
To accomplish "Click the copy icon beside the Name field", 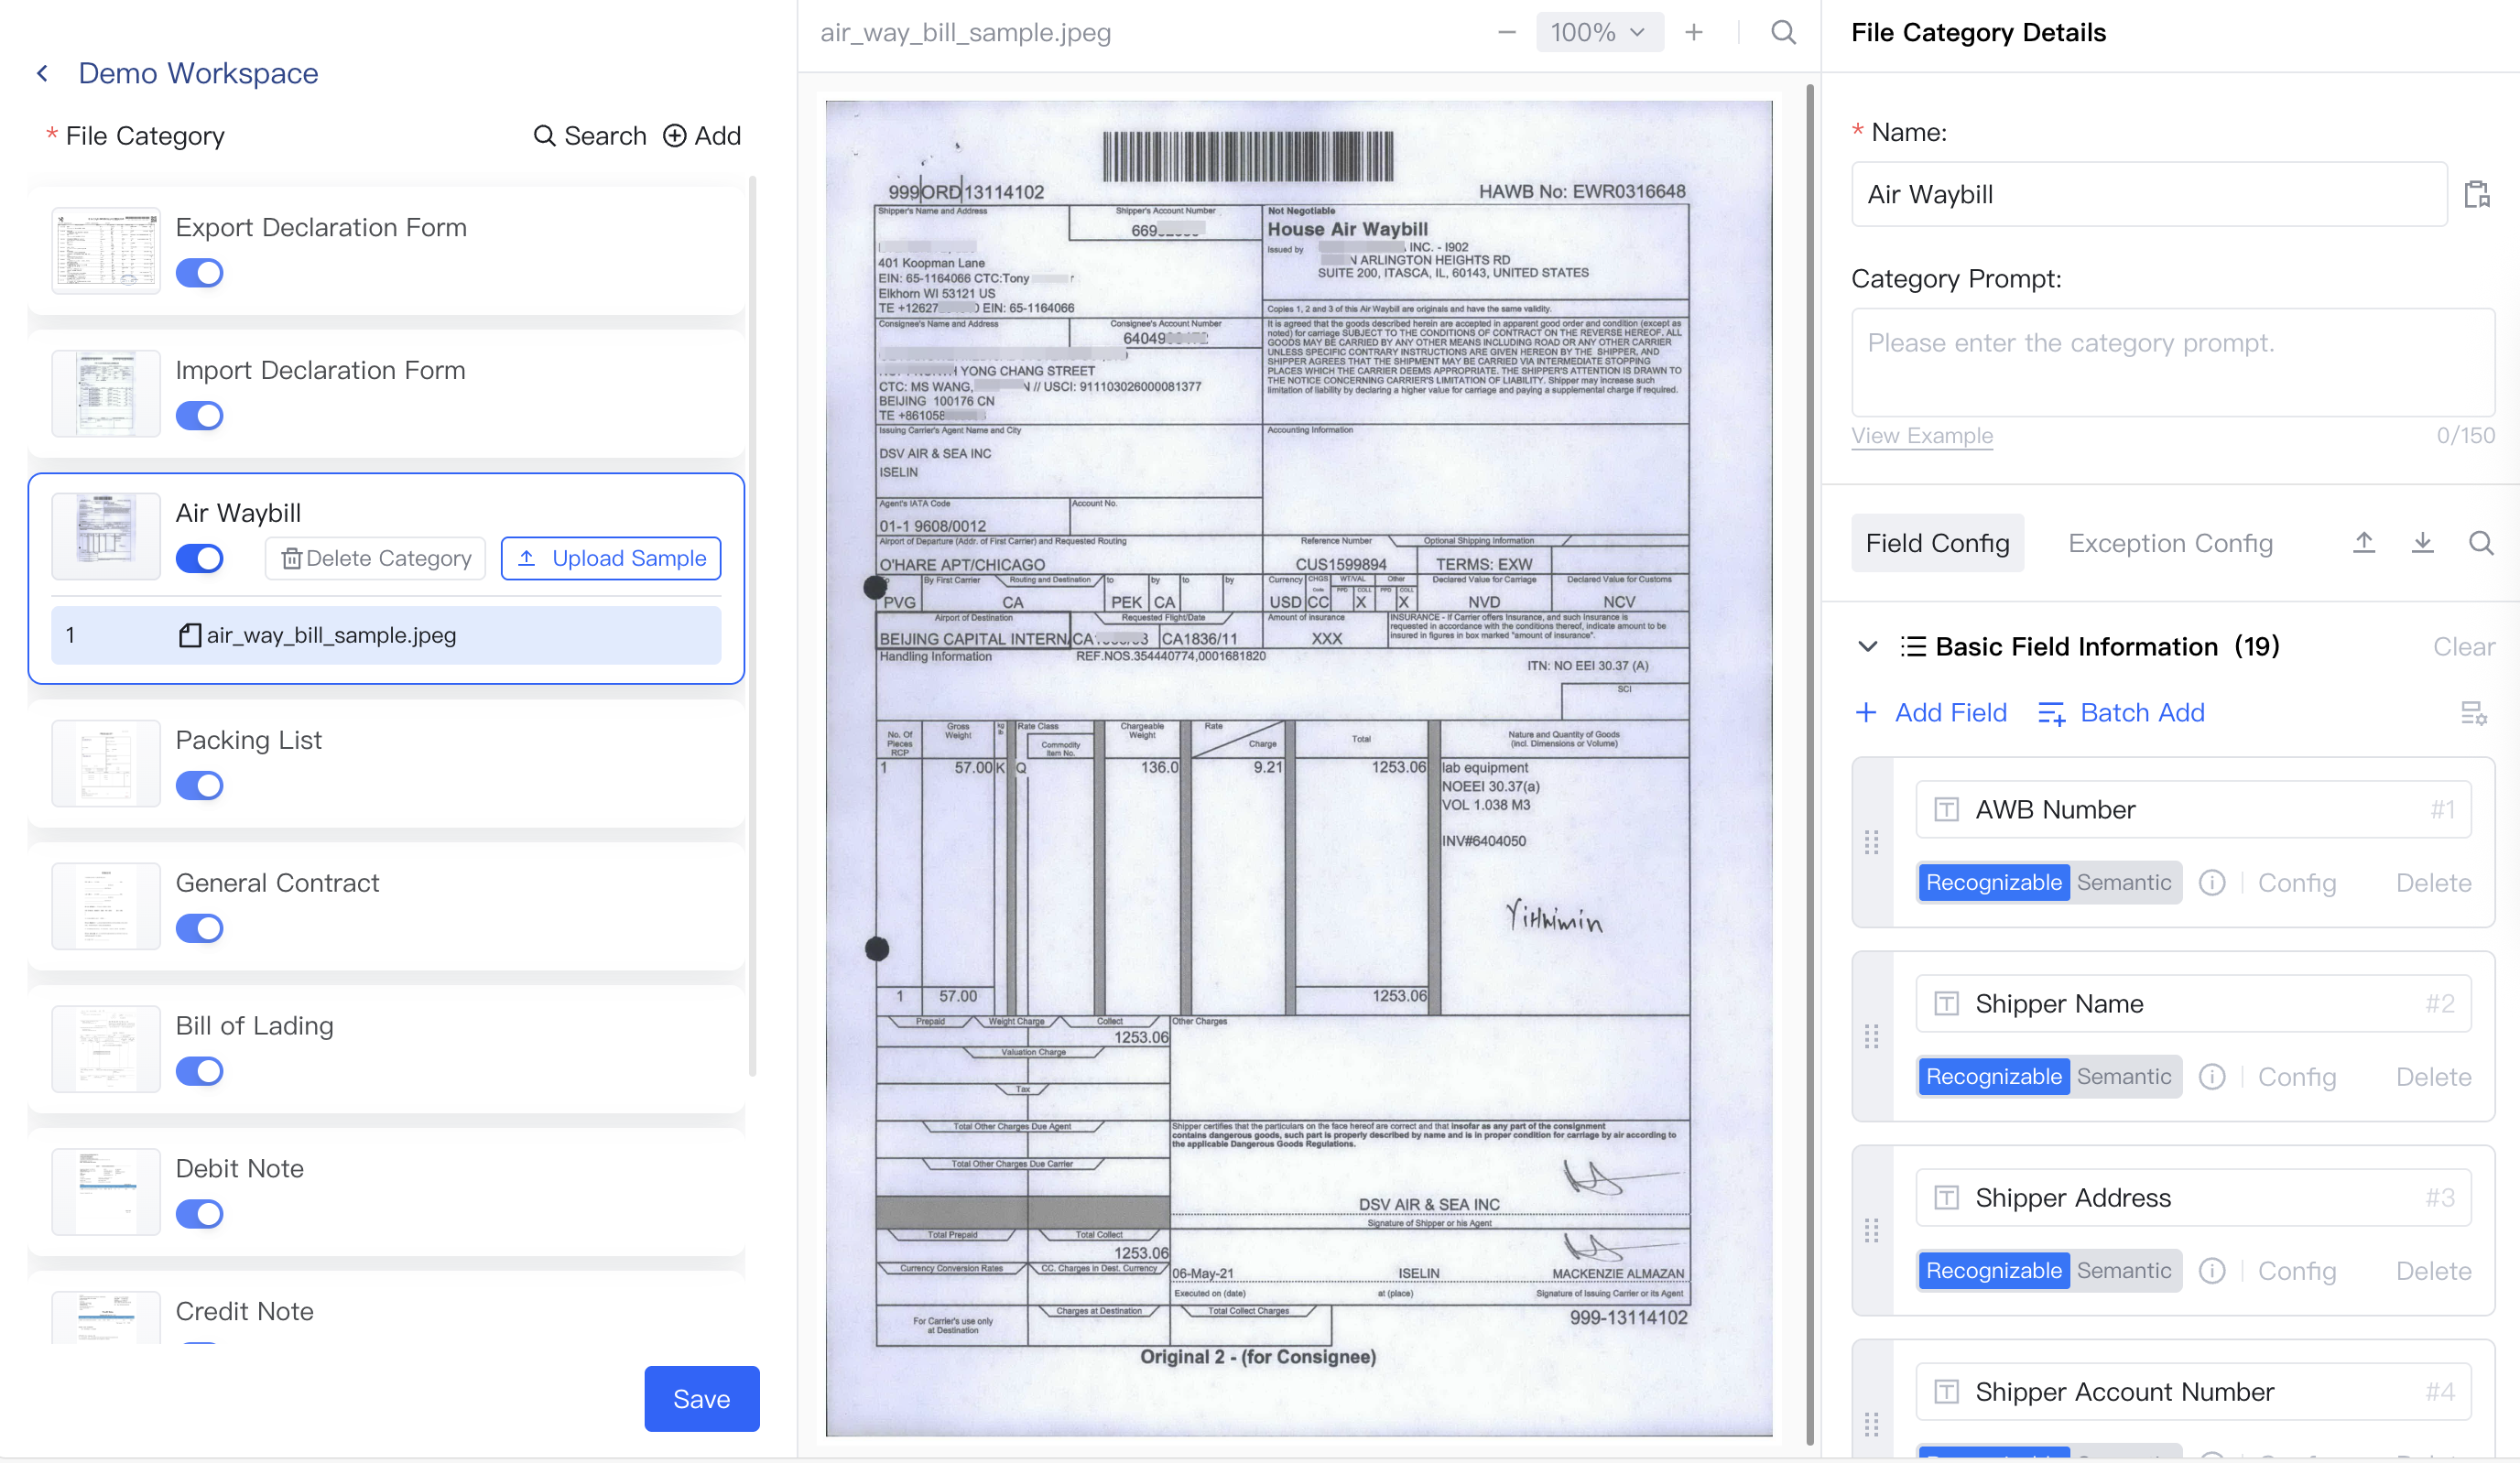I will click(x=2477, y=194).
